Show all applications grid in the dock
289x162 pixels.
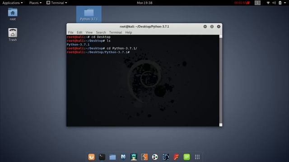tap(197, 157)
